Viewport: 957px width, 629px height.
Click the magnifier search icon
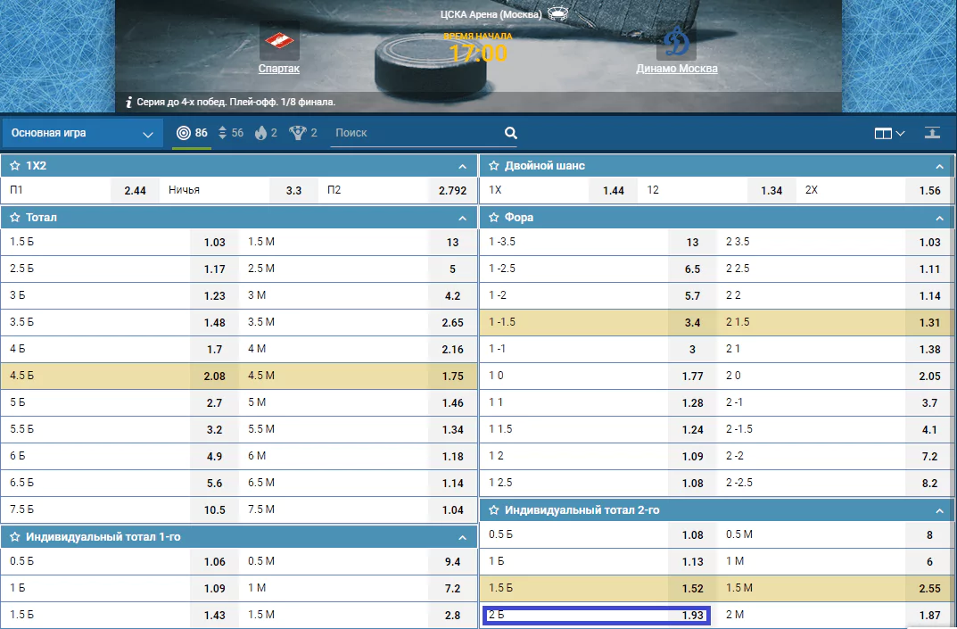tap(511, 133)
